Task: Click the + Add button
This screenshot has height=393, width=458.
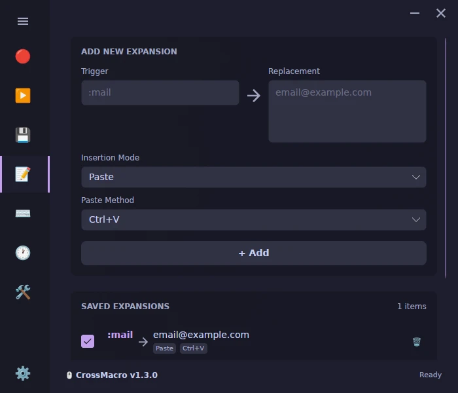Action: (x=254, y=253)
